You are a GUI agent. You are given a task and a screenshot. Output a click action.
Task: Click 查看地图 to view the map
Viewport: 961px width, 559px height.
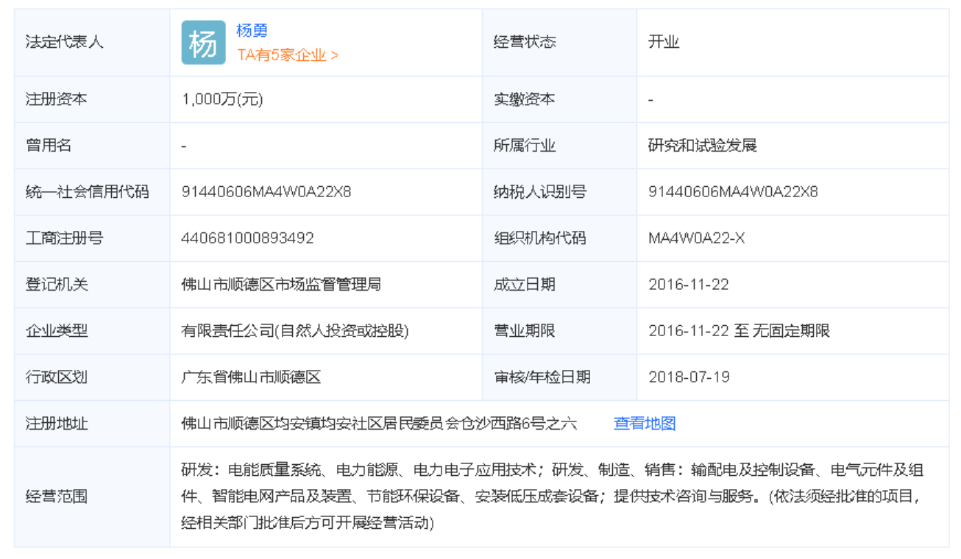(x=645, y=423)
